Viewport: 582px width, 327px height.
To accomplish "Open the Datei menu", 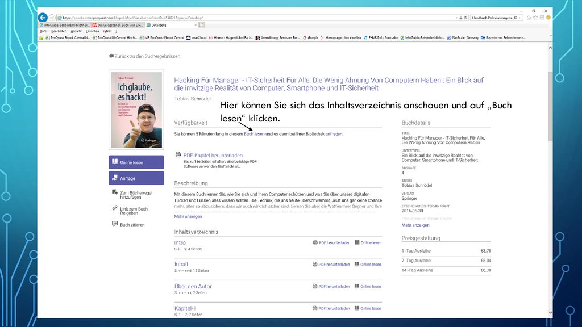I will pyautogui.click(x=43, y=32).
